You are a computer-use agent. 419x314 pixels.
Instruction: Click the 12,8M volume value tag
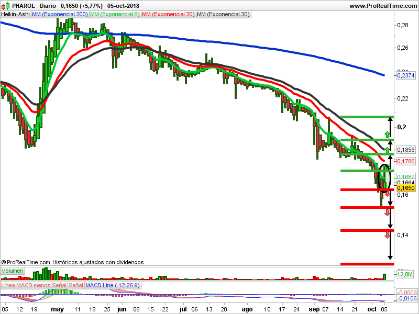(405, 274)
